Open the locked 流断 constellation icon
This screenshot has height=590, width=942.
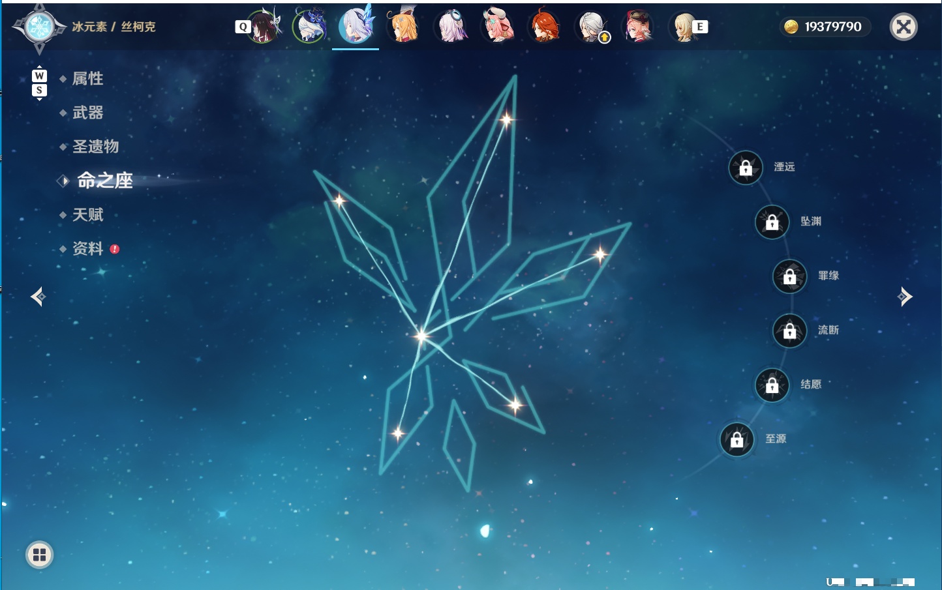point(790,331)
